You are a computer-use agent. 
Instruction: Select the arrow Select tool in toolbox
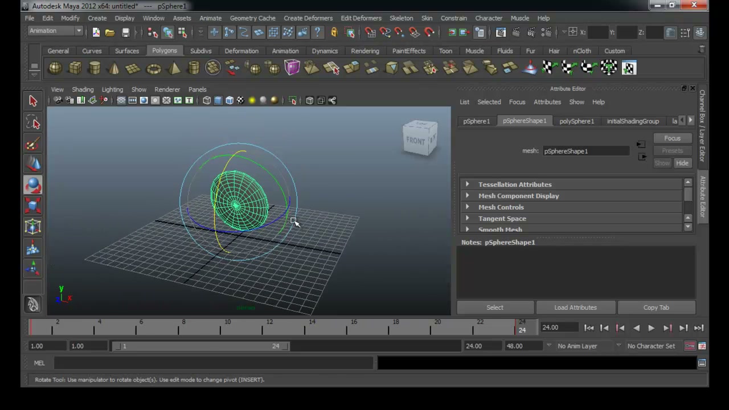33,101
